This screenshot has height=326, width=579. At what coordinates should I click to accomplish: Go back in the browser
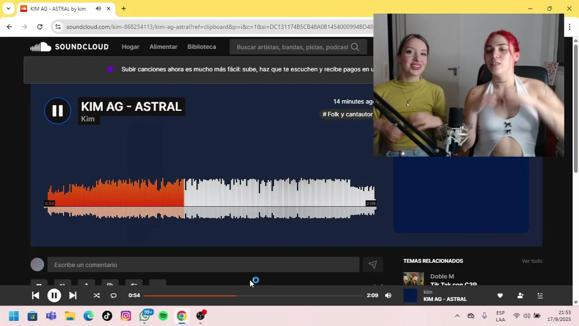point(10,27)
